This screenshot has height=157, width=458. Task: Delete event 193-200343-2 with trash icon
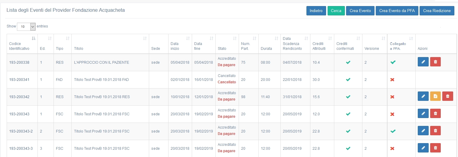pos(435,130)
